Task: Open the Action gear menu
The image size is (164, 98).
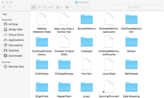Action: tap(68, 7)
